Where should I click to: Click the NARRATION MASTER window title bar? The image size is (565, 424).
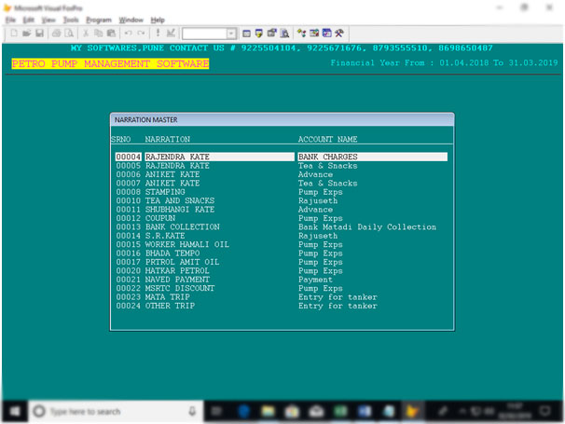(282, 119)
